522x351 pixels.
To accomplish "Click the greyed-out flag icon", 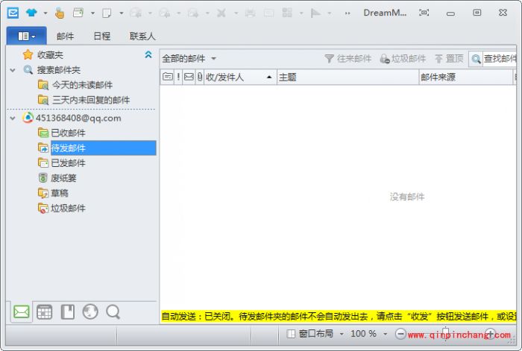I will [x=315, y=13].
